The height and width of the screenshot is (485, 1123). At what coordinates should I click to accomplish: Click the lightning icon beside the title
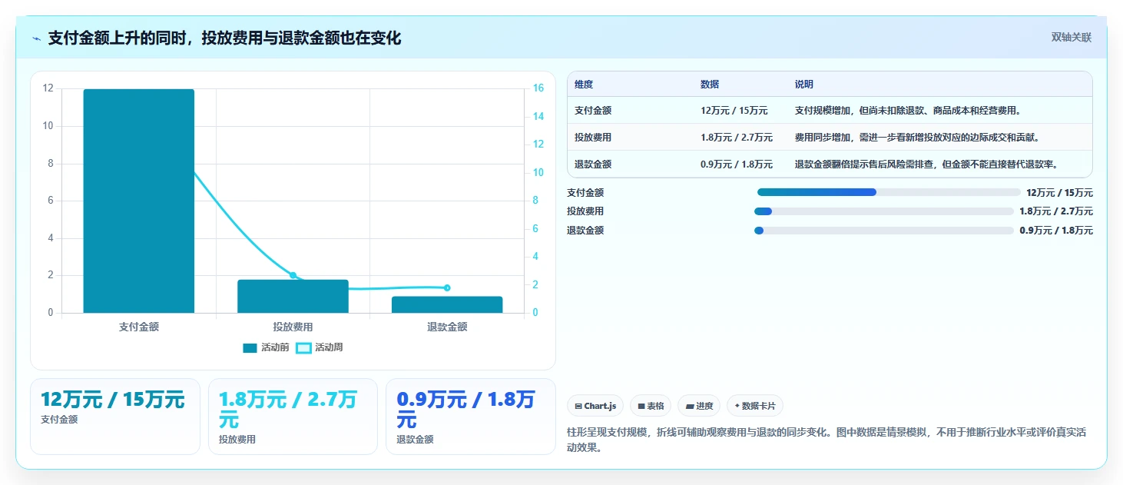coord(36,38)
